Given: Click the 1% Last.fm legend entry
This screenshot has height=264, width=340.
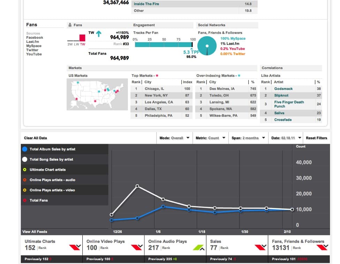Looking at the screenshot, I should pos(230,44).
